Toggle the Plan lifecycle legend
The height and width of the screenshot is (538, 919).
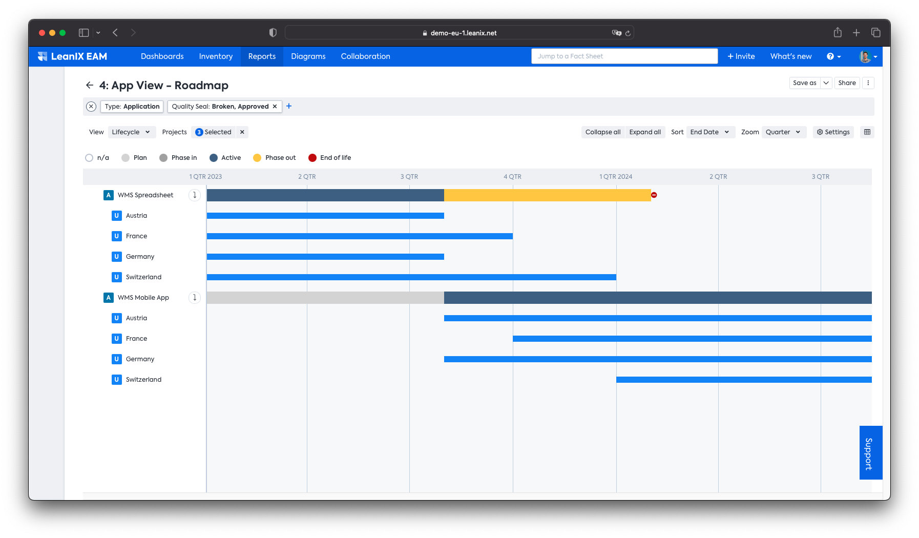(134, 158)
